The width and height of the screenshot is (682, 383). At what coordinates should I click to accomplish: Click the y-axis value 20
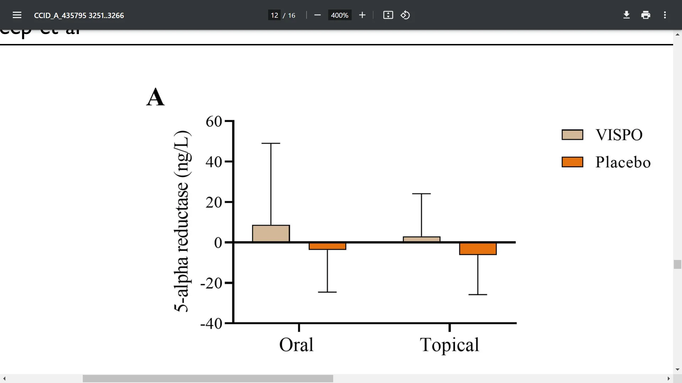[214, 202]
